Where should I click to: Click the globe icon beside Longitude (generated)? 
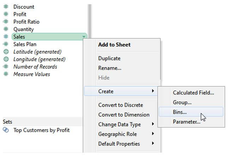coord(6,59)
